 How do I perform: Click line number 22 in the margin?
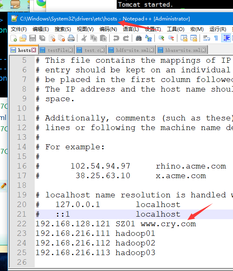point(22,224)
